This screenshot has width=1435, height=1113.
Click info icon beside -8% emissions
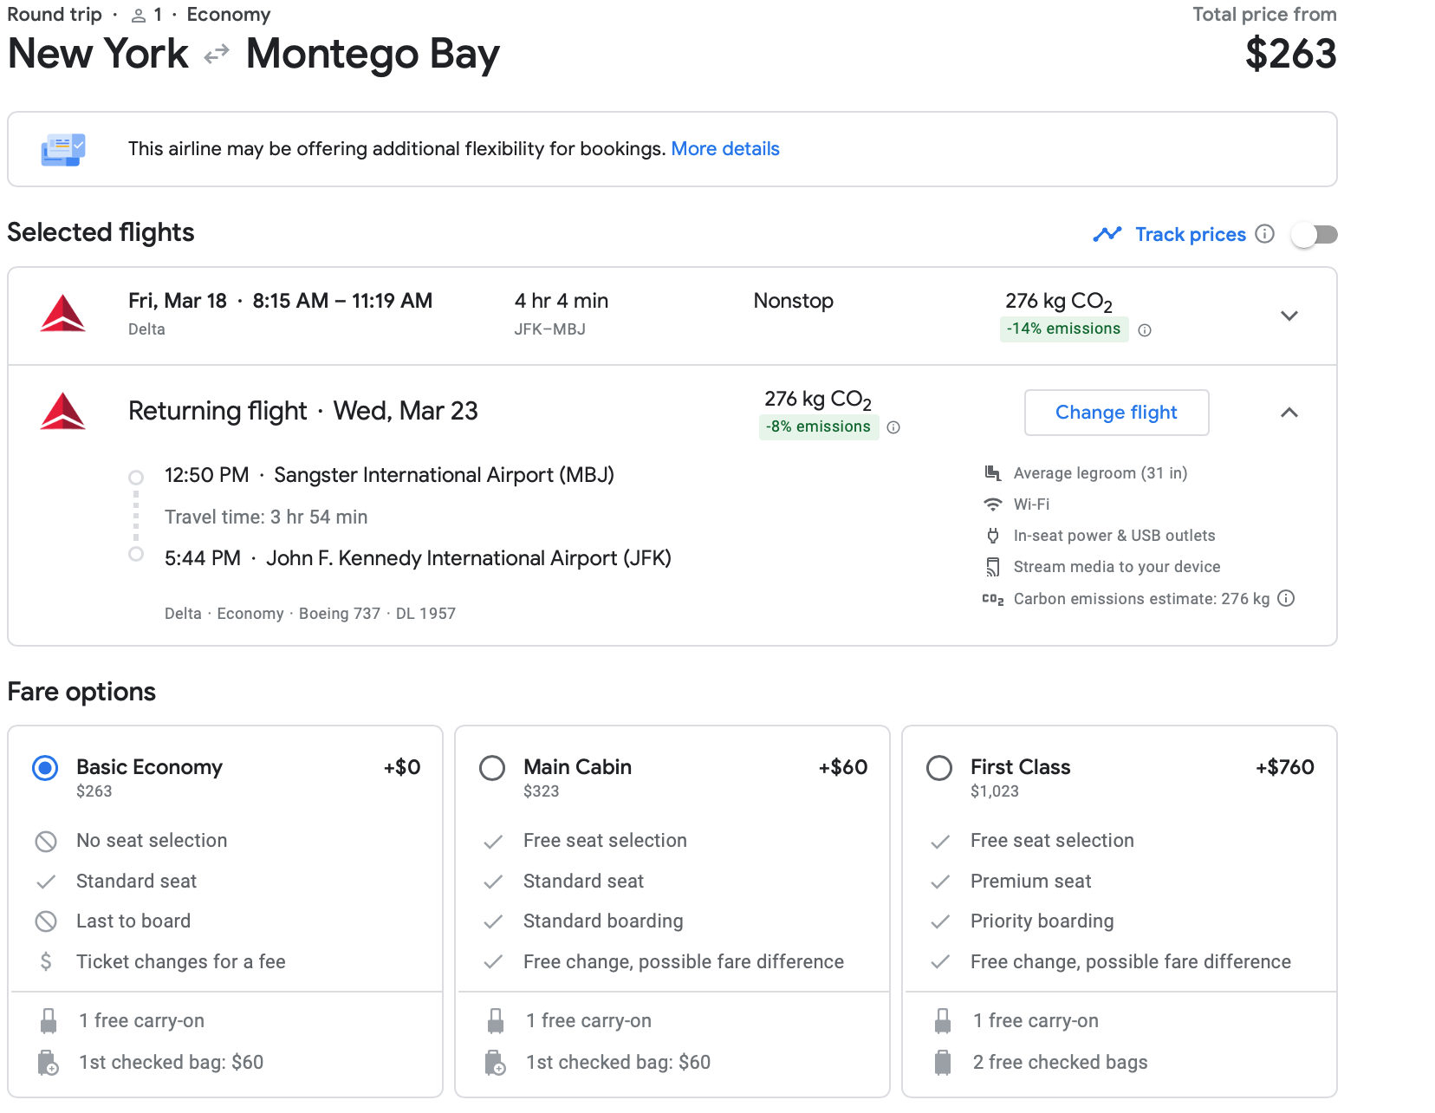point(893,427)
